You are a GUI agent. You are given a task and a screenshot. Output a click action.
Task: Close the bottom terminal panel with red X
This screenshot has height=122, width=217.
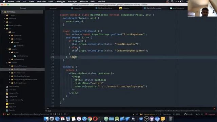click(214, 108)
